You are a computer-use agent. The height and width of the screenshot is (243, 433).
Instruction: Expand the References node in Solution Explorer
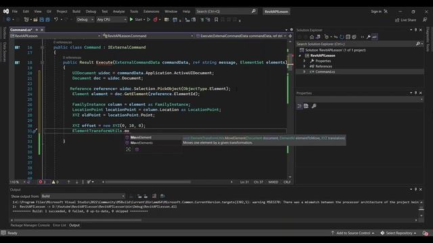point(305,66)
